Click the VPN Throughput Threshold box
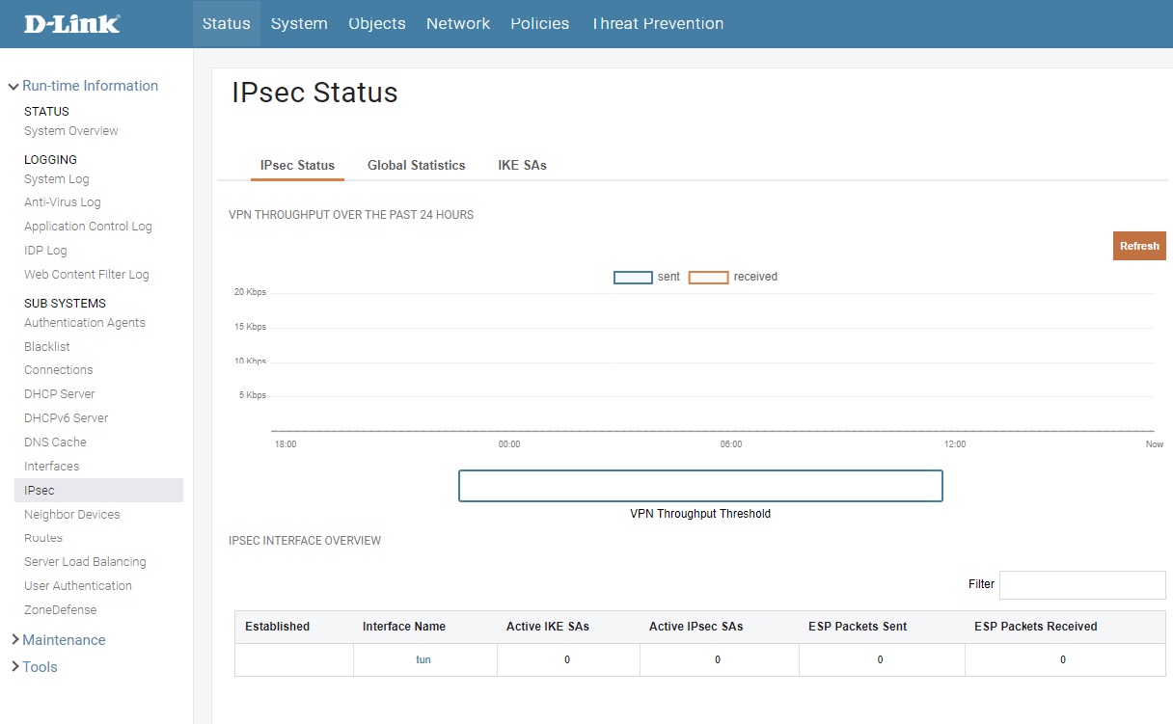 (x=699, y=486)
